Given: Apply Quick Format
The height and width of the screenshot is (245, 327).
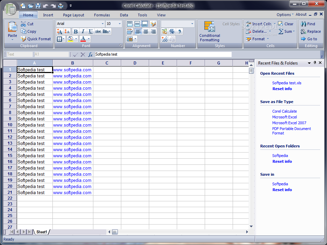Looking at the screenshot, I should tap(36, 39).
